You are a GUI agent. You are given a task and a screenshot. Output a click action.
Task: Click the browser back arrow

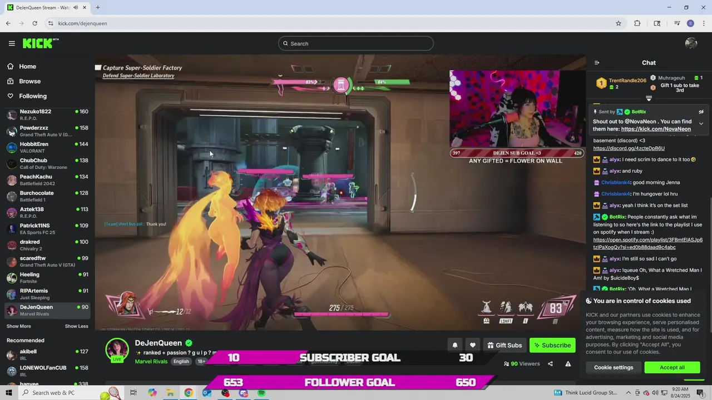tap(8, 23)
